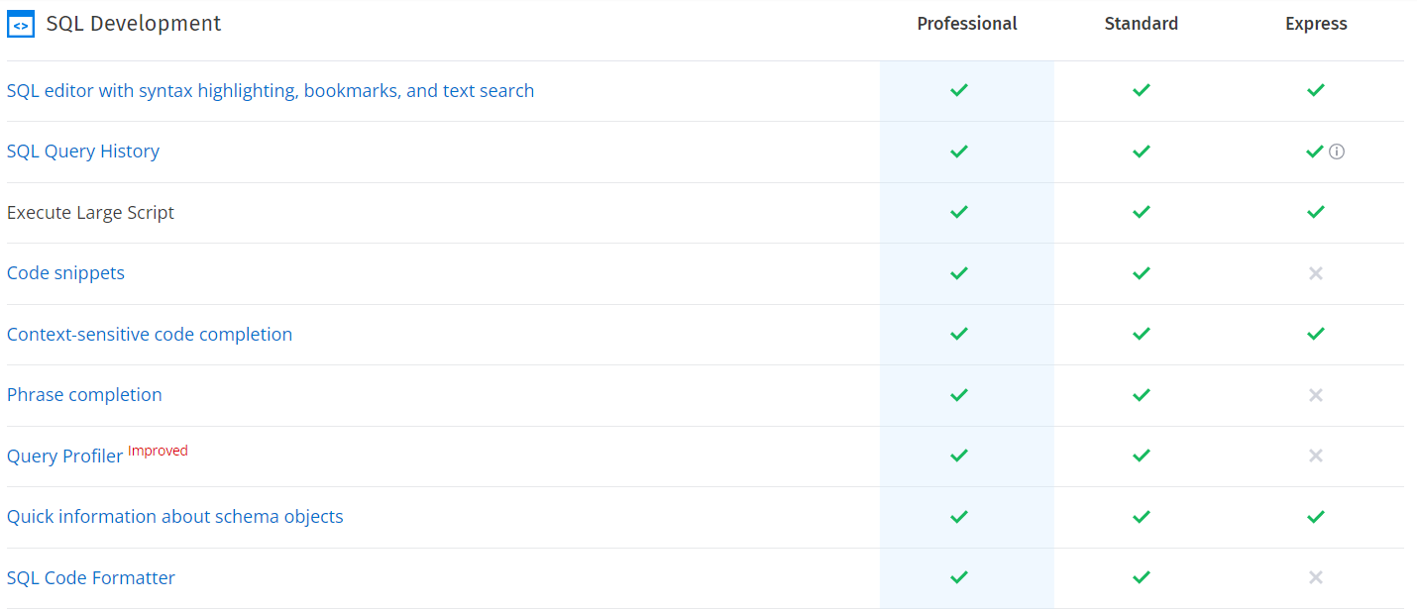Image resolution: width=1417 pixels, height=609 pixels.
Task: Open the Query Profiler link
Action: pos(64,457)
